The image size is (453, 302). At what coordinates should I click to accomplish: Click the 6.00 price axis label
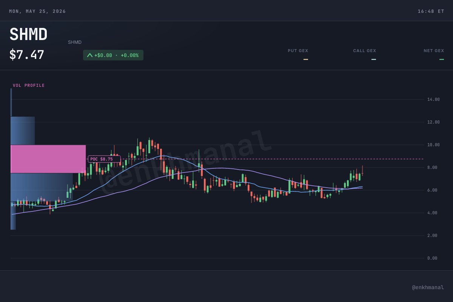point(432,190)
